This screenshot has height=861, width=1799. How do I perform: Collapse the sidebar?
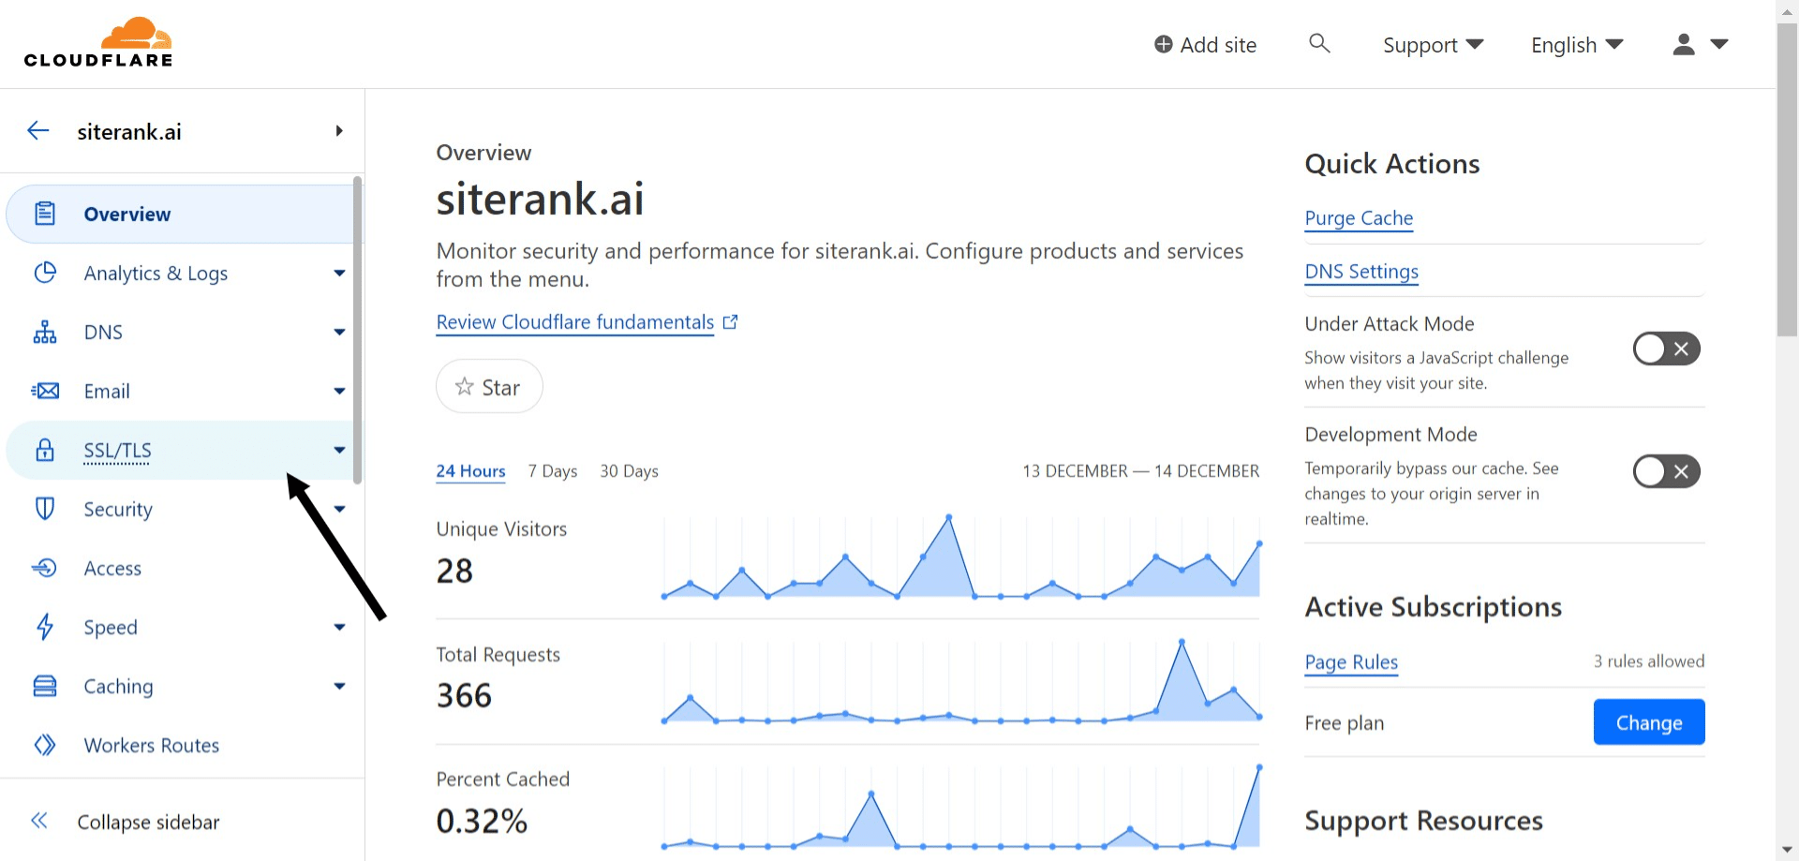148,822
